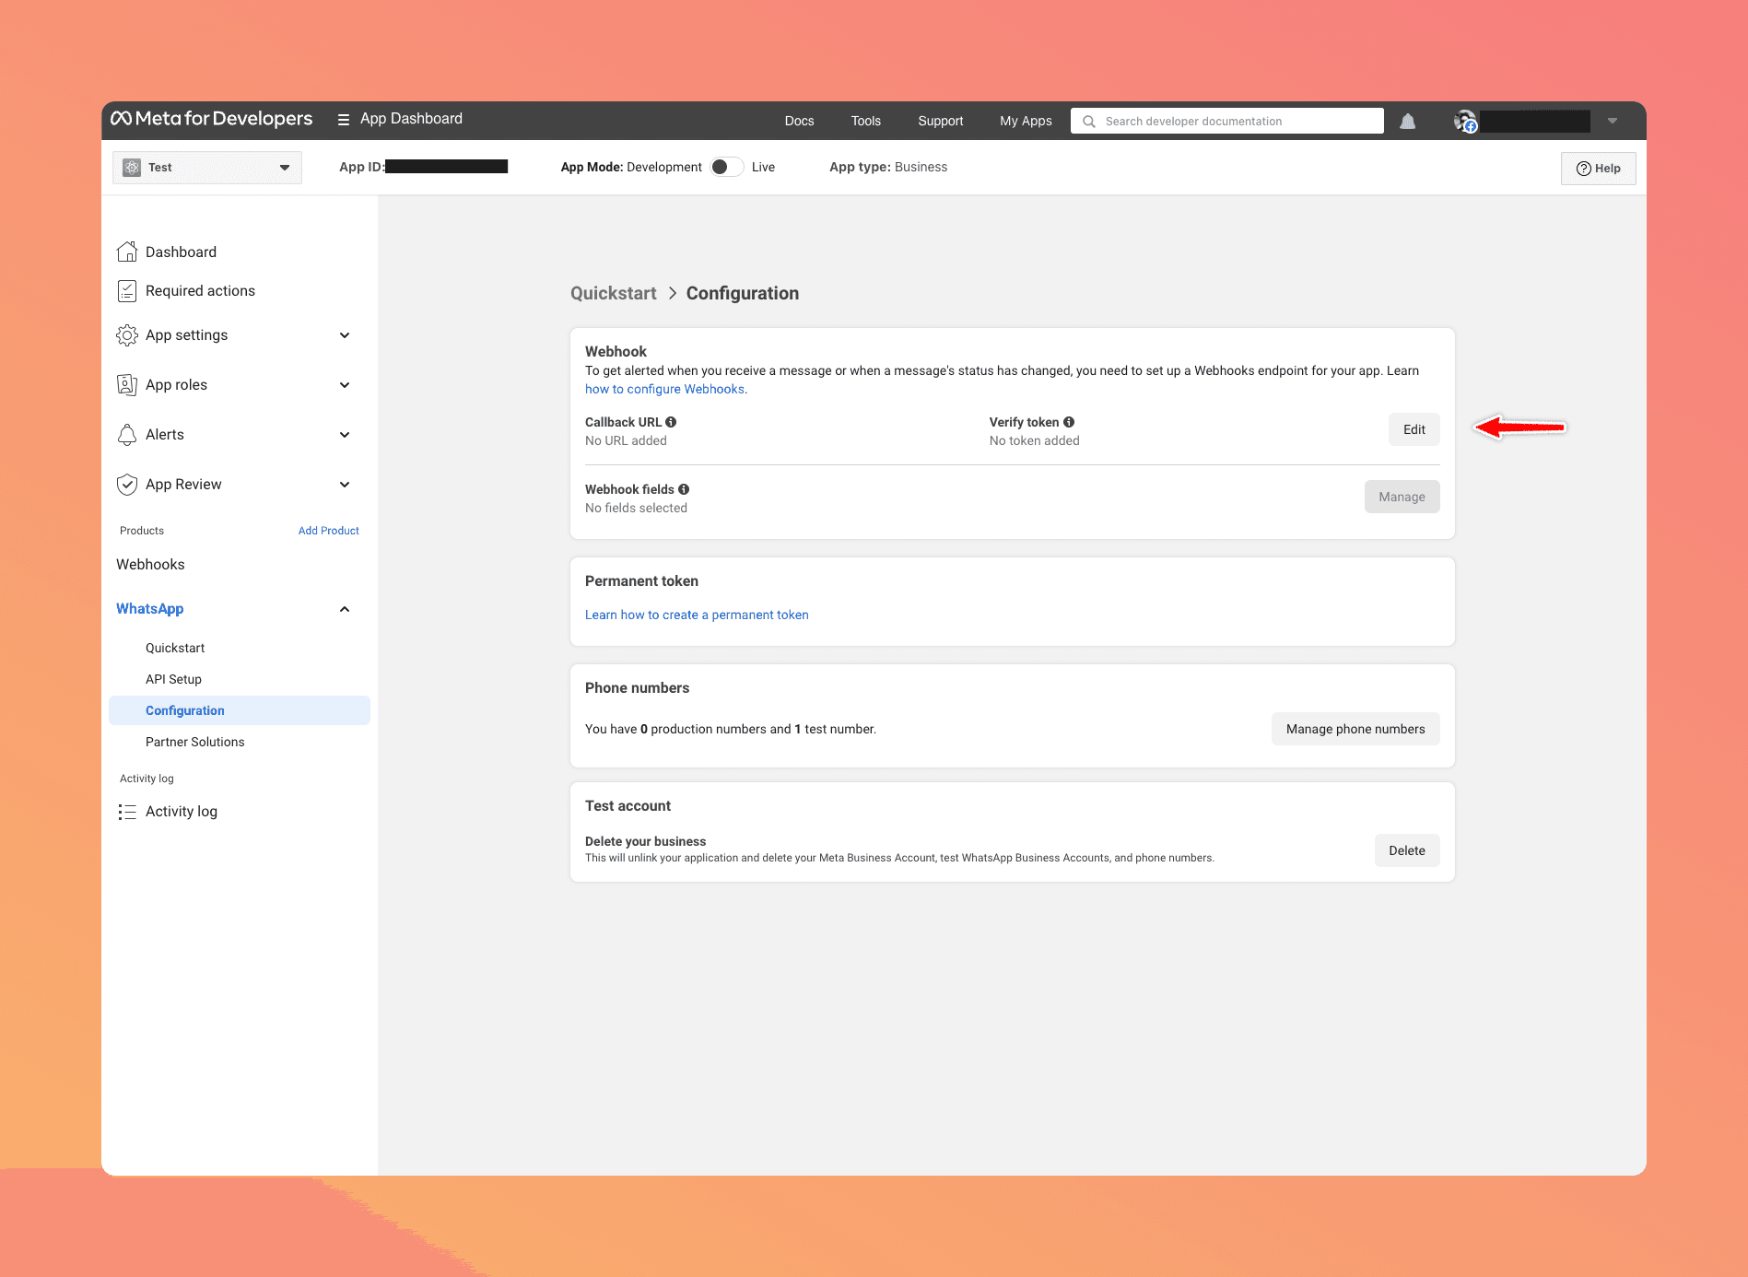
Task: Click Manage webhook fields button
Action: point(1402,497)
